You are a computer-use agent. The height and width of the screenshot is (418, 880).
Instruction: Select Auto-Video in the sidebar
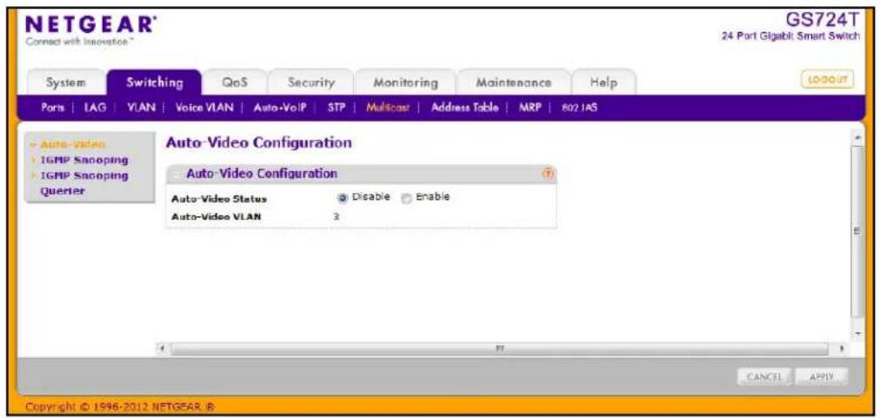[73, 145]
